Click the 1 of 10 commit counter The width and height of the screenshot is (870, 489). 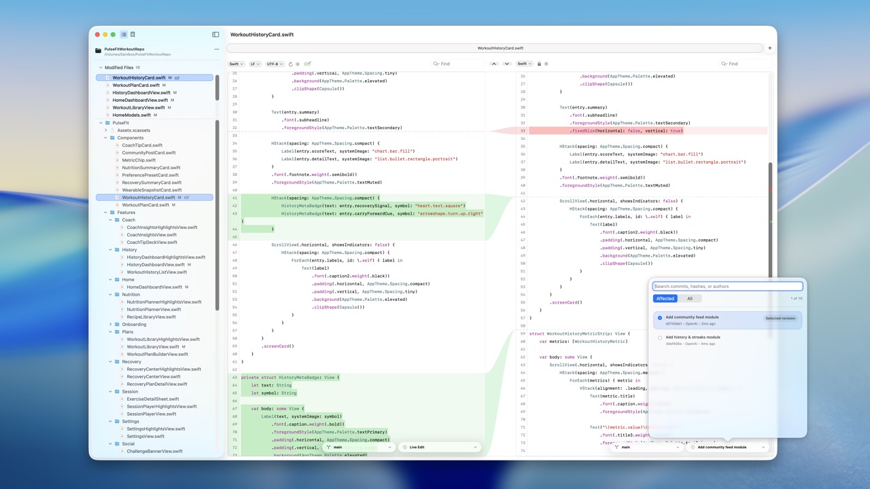pyautogui.click(x=796, y=299)
